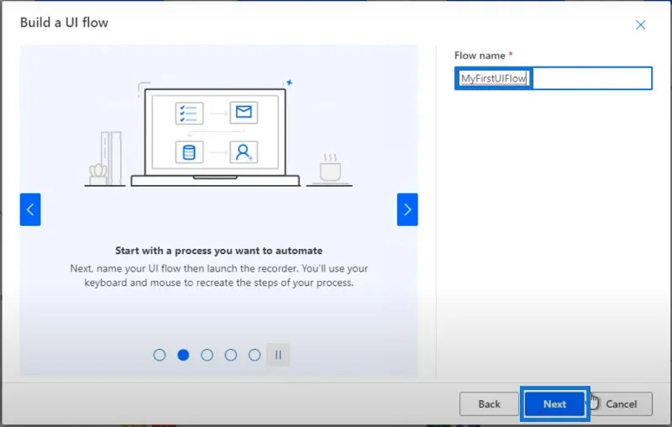Click into the Flow name field
This screenshot has width=672, height=427.
point(554,78)
